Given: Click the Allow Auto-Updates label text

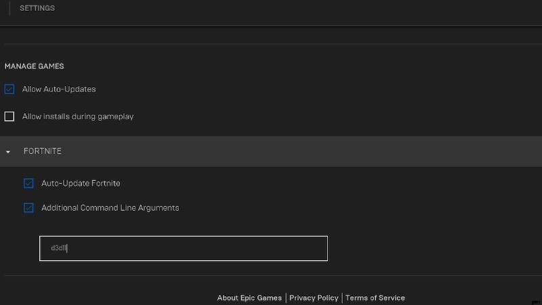Looking at the screenshot, I should [59, 89].
